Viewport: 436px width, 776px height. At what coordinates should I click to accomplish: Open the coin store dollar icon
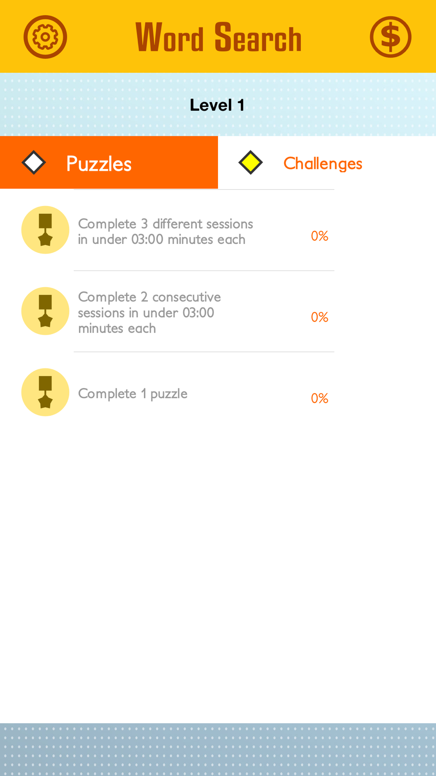(390, 37)
